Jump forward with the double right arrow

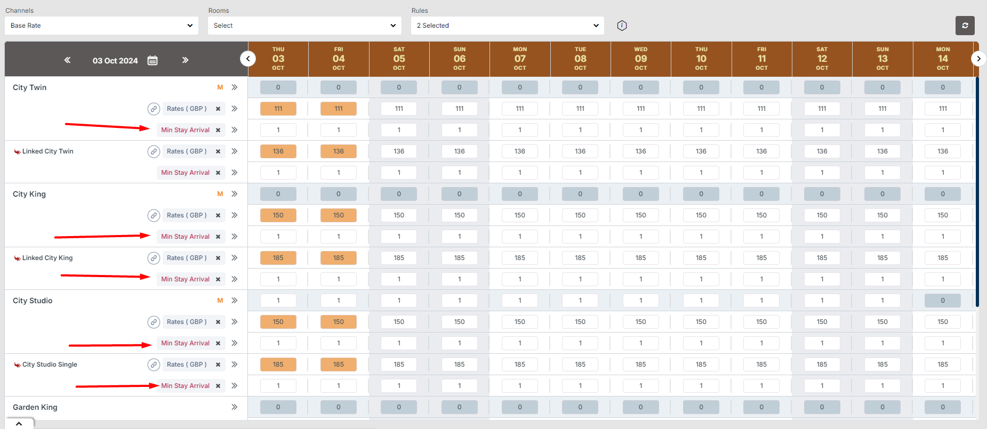tap(185, 60)
